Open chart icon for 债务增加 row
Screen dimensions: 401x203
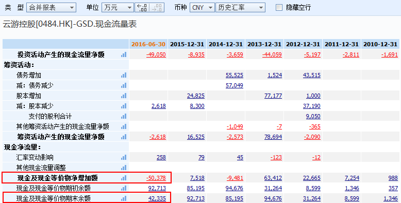tap(124, 75)
